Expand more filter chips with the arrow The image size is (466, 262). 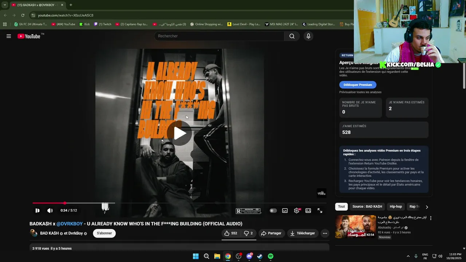[427, 207]
